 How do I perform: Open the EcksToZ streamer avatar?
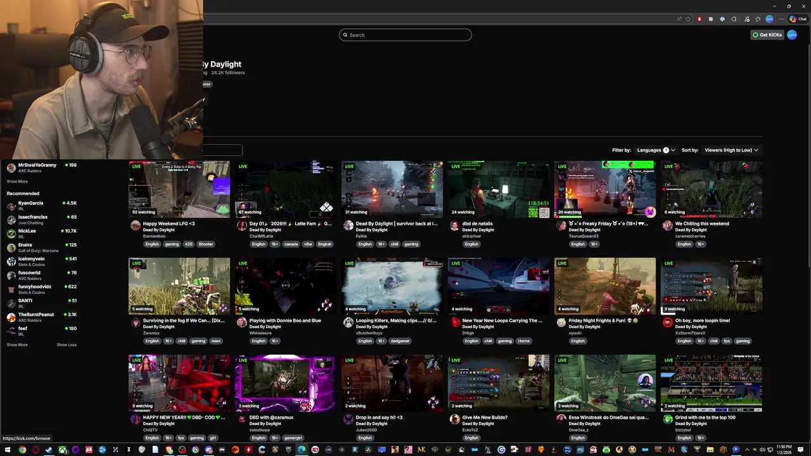click(454, 419)
